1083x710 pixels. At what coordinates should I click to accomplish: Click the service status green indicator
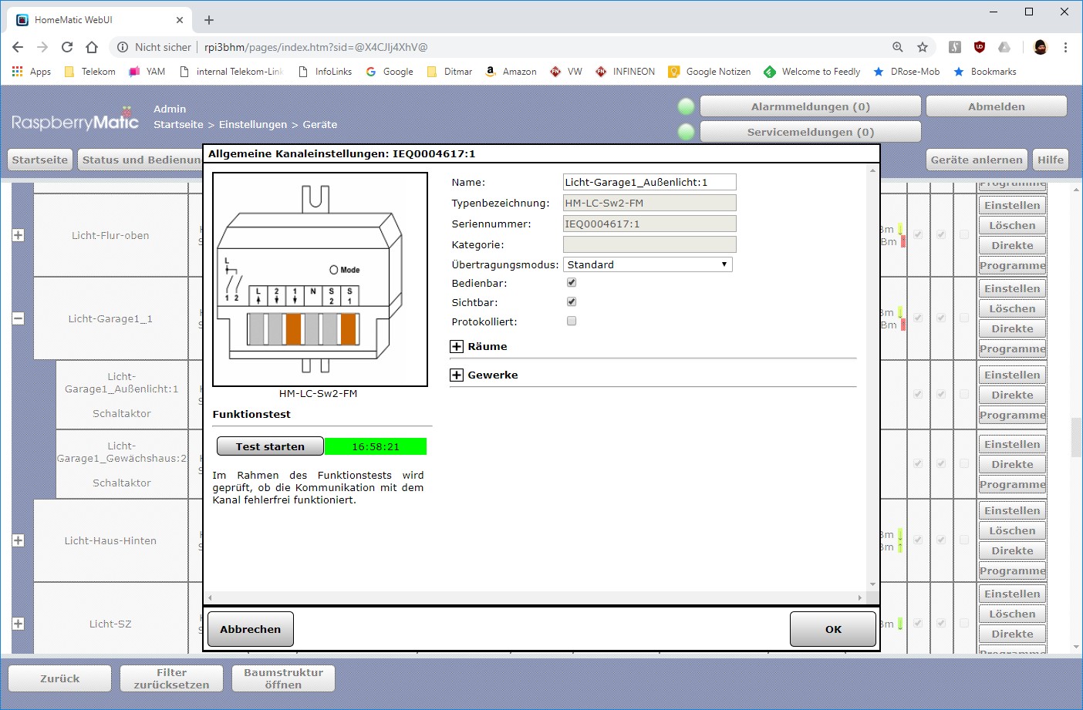pos(686,132)
